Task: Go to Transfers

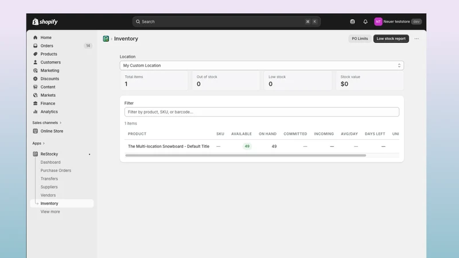Action: [x=49, y=178]
